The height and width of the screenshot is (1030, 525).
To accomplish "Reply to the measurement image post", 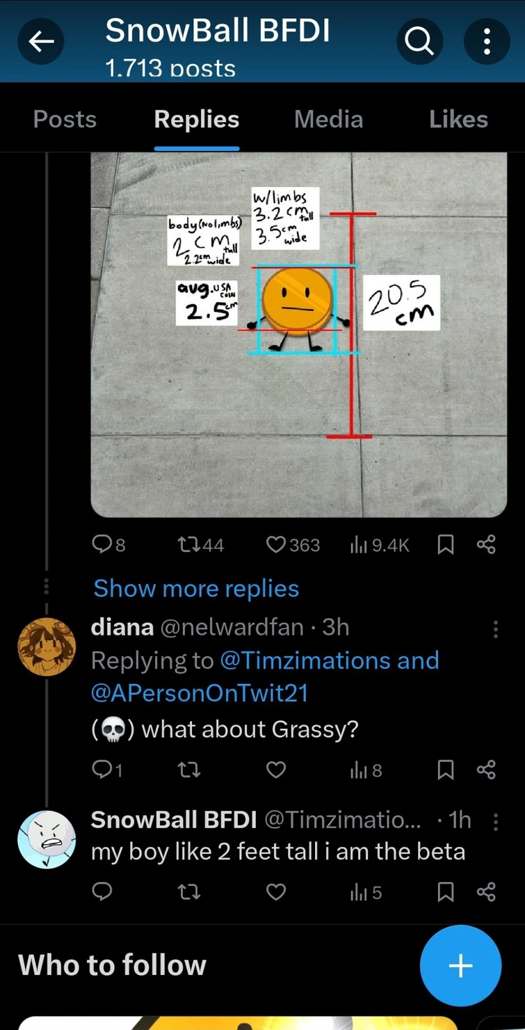I will click(x=101, y=544).
